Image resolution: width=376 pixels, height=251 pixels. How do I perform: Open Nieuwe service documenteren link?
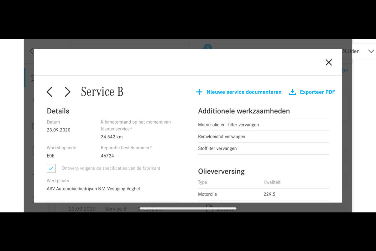pos(244,92)
